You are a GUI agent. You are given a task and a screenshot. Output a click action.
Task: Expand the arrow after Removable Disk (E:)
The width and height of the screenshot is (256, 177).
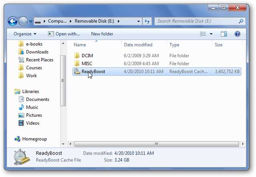tap(119, 21)
